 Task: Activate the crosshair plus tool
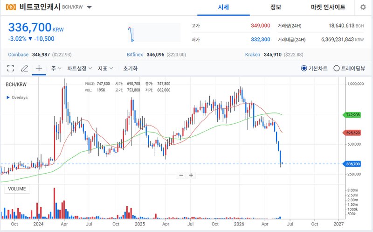click(39, 68)
